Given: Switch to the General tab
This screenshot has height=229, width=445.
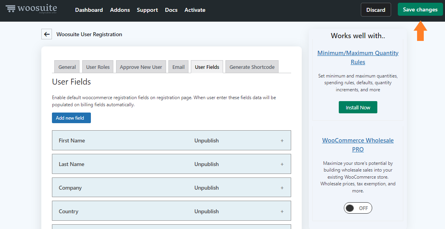Looking at the screenshot, I should tap(67, 66).
